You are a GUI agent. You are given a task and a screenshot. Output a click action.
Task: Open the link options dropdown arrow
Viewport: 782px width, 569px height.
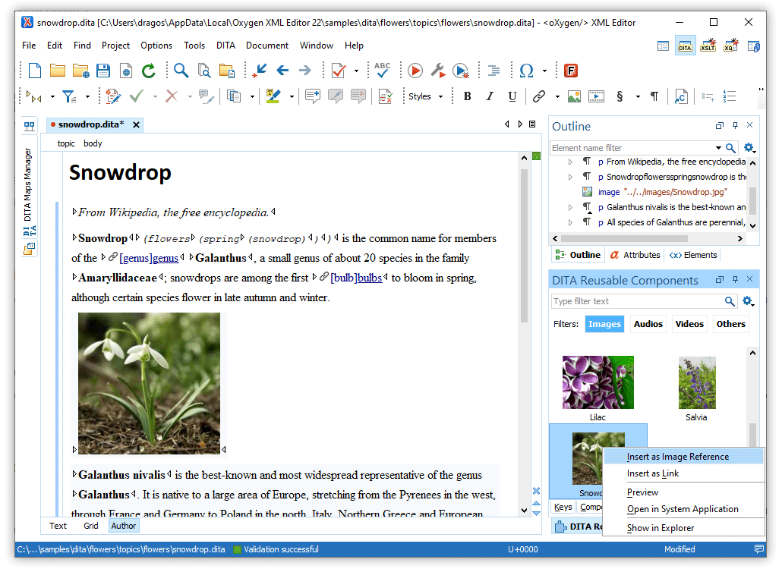557,96
